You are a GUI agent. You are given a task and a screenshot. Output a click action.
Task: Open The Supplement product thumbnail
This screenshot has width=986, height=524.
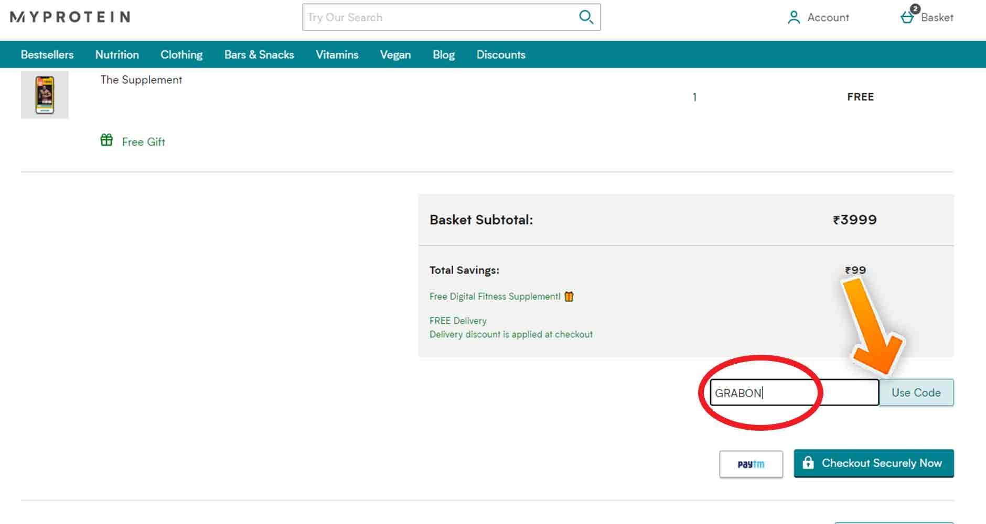click(x=45, y=95)
